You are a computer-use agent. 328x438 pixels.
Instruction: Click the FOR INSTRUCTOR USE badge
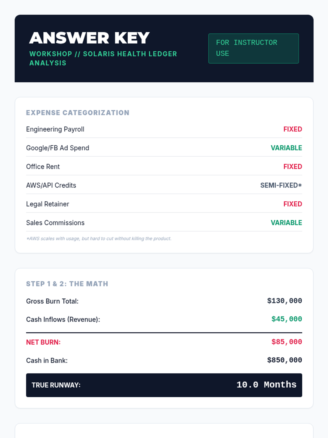pyautogui.click(x=253, y=48)
